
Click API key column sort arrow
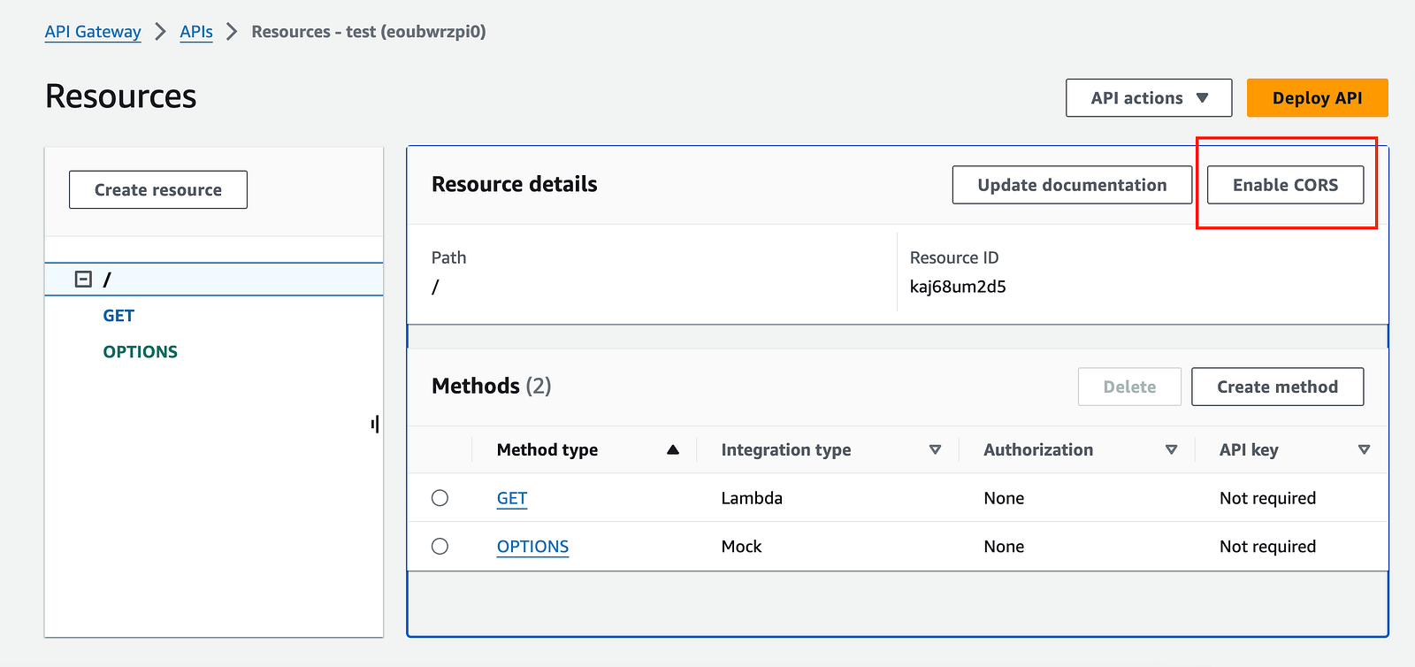1364,450
